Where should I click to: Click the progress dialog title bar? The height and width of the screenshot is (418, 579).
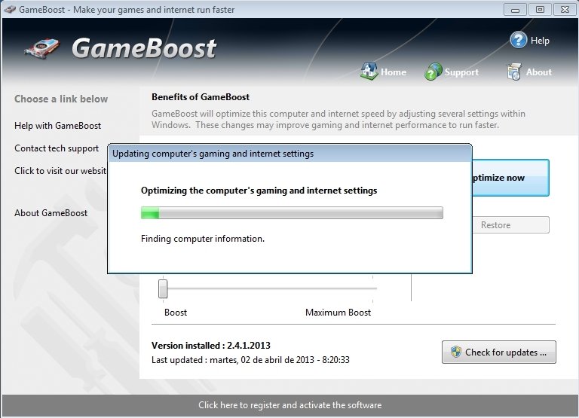[289, 154]
